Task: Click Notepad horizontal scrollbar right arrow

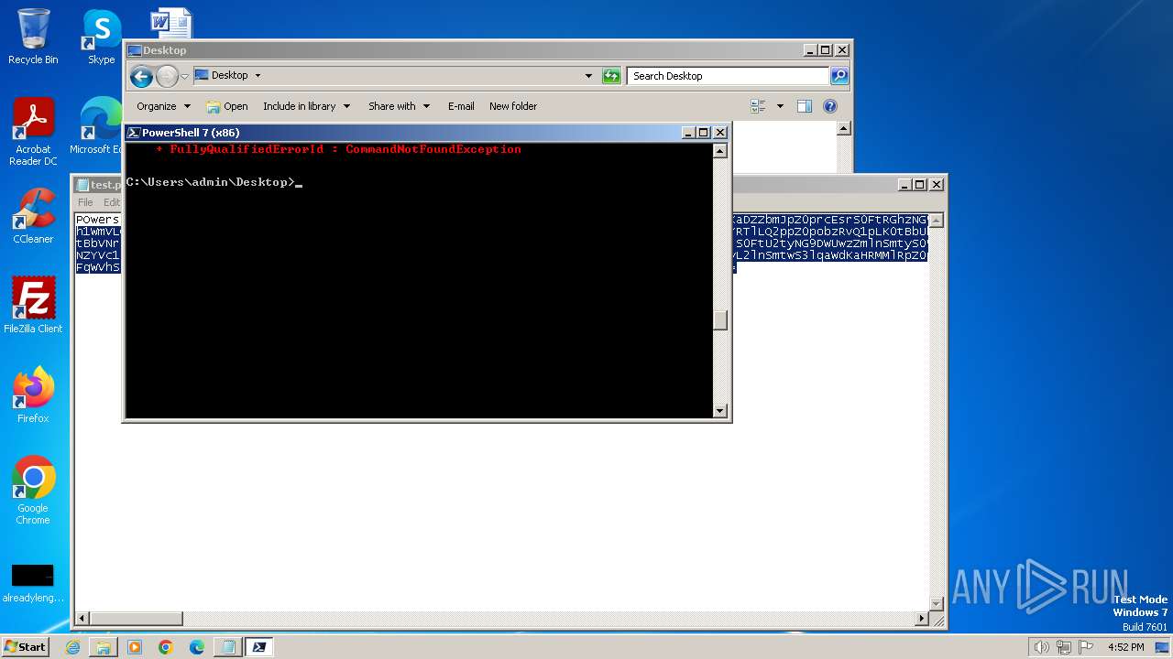Action: pyautogui.click(x=922, y=619)
